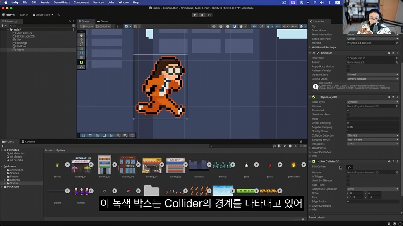
Task: Open the Body Type dropdown
Action: click(373, 102)
